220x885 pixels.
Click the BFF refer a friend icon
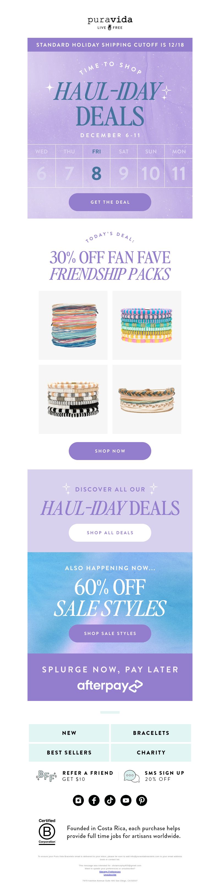46,776
